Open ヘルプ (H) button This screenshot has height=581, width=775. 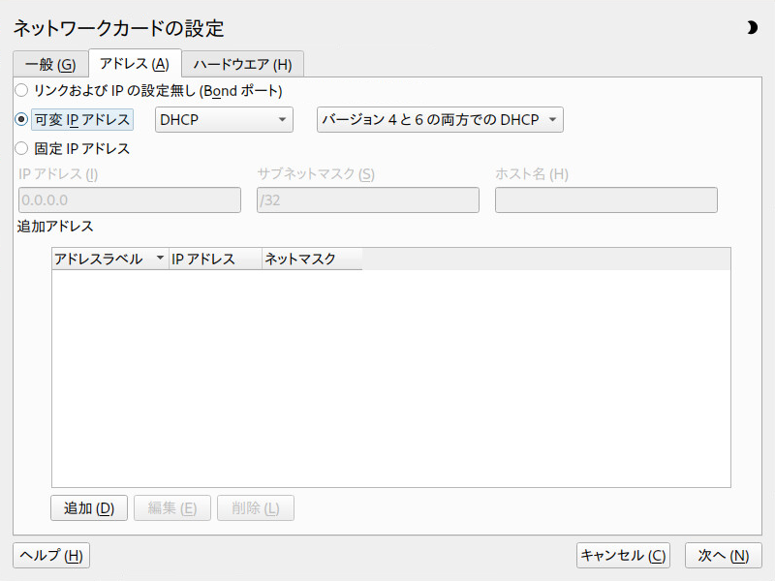pyautogui.click(x=51, y=555)
